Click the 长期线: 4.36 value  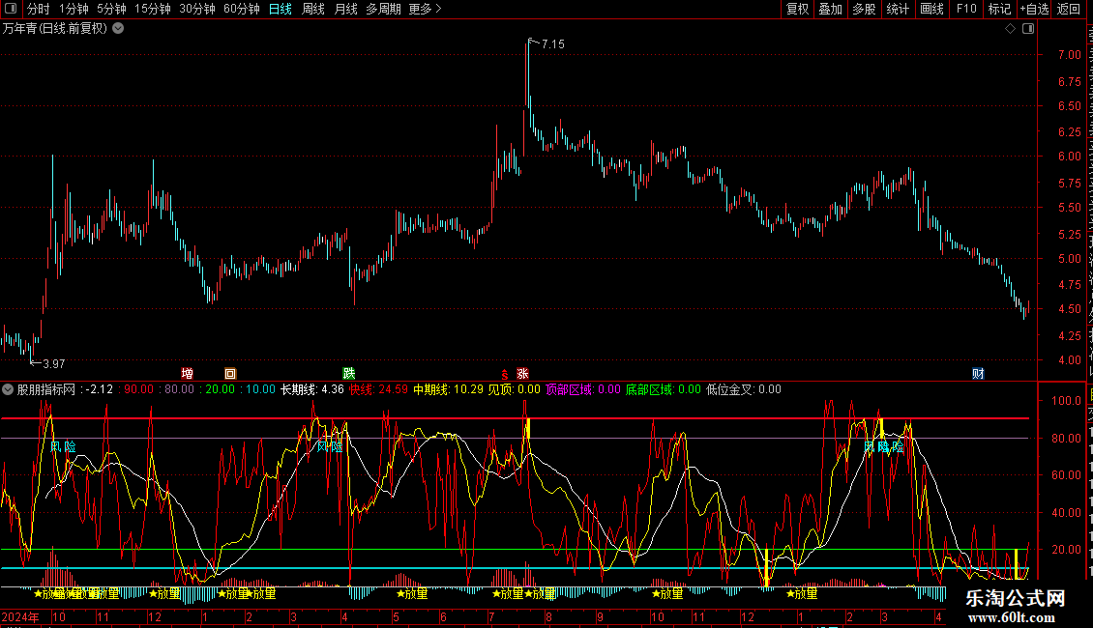coord(312,390)
